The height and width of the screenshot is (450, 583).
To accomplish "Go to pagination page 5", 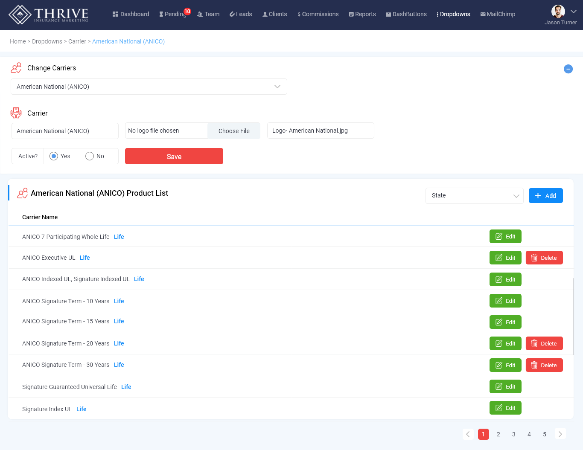I will (545, 434).
